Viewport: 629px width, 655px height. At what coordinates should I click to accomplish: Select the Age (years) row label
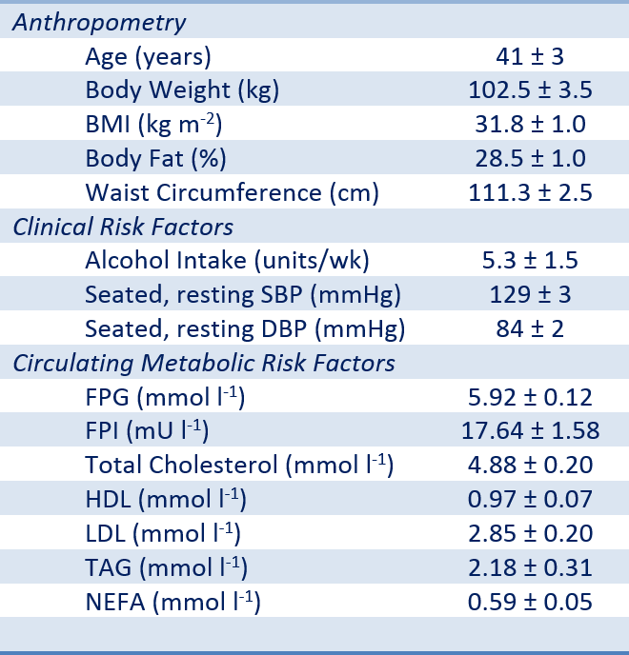click(148, 56)
